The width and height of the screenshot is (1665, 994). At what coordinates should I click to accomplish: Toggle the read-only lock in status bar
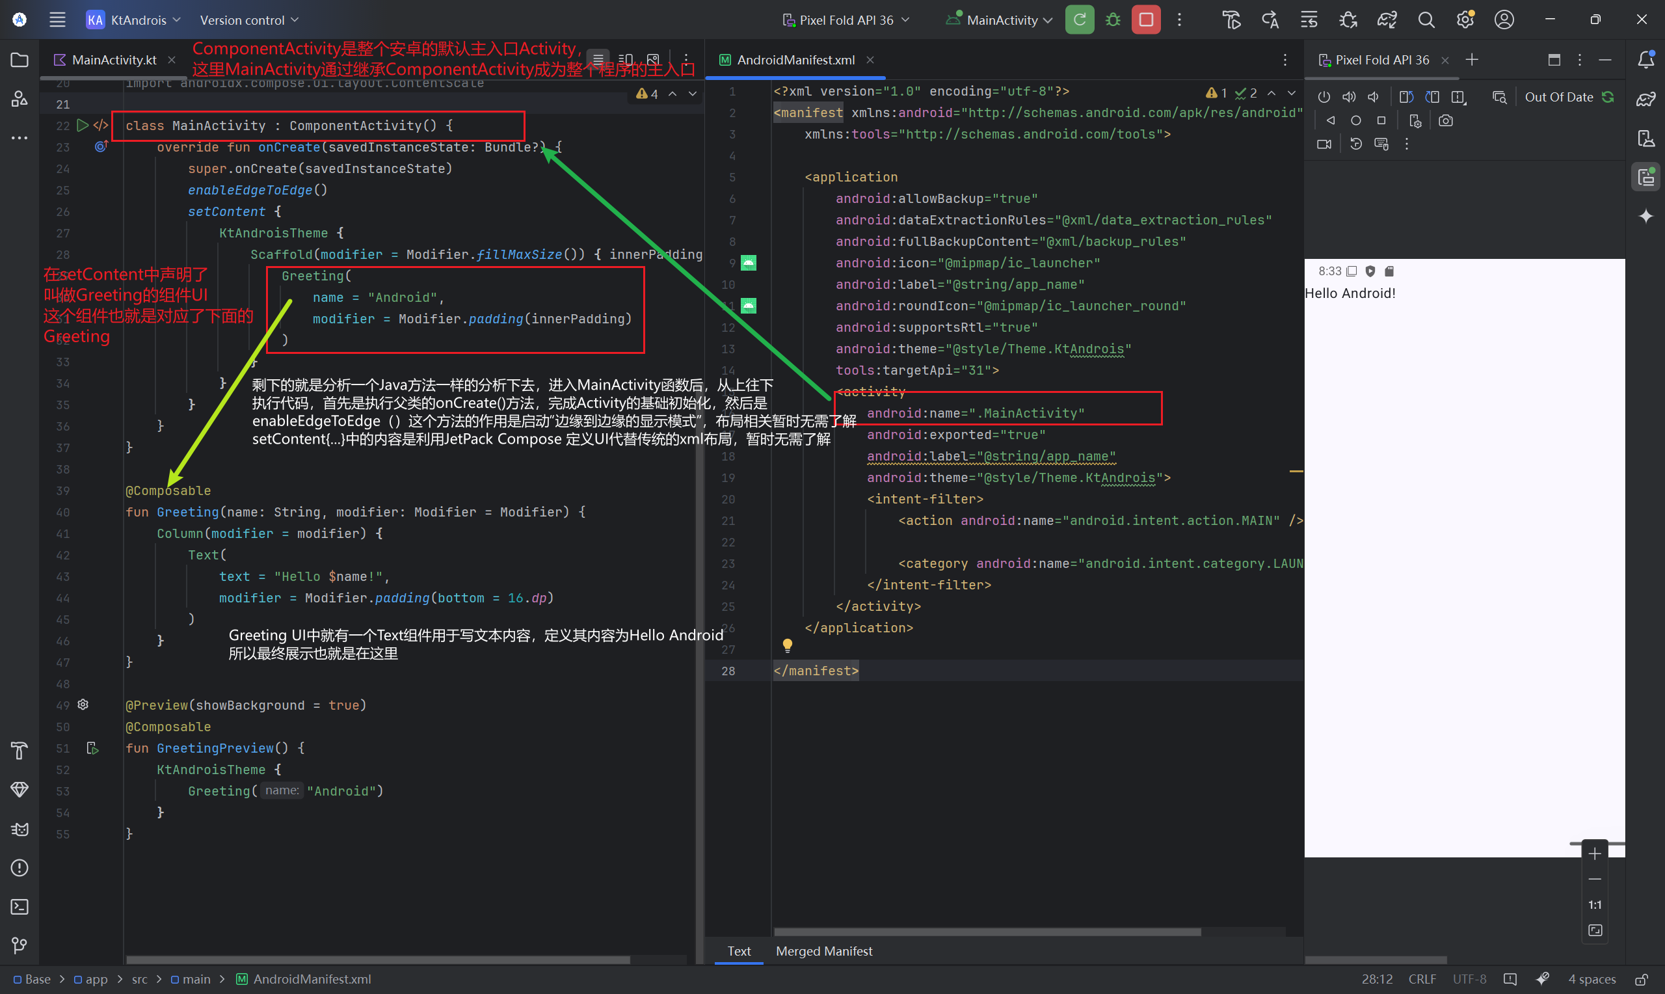pos(1641,979)
